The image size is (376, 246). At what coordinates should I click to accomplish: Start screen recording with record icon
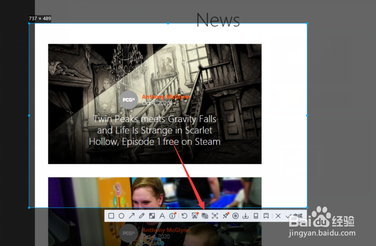coord(235,216)
